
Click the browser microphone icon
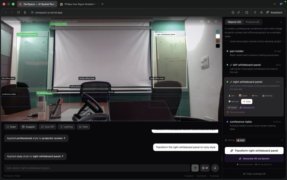point(25,12)
